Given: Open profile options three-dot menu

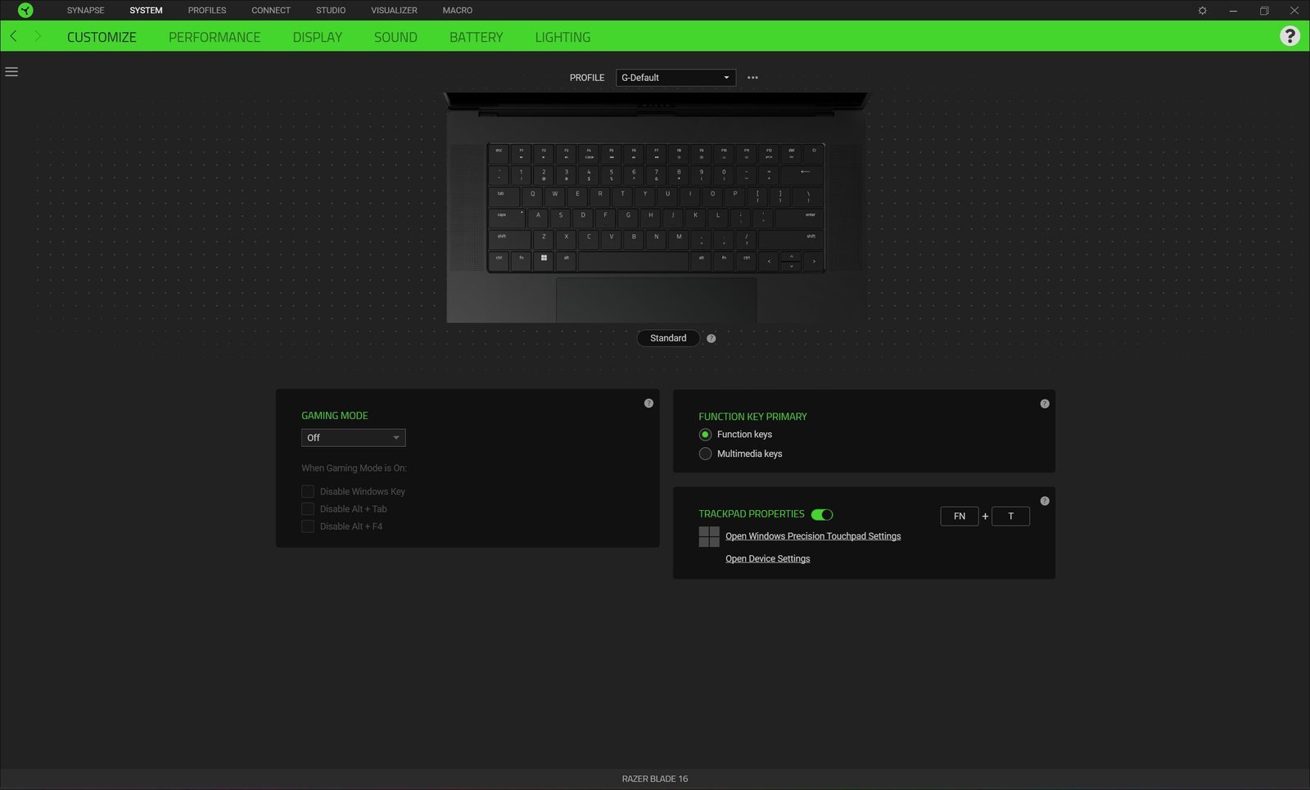Looking at the screenshot, I should pos(752,78).
